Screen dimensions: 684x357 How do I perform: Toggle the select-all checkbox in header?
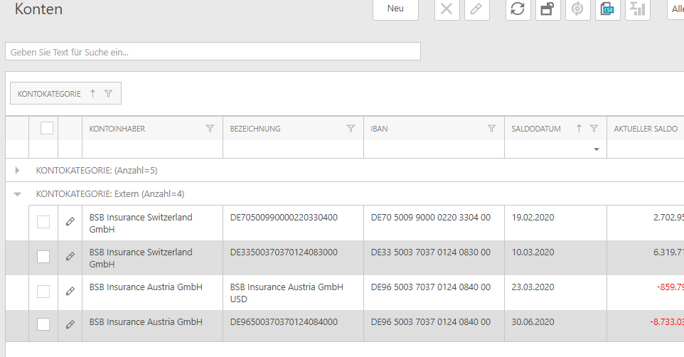(47, 129)
